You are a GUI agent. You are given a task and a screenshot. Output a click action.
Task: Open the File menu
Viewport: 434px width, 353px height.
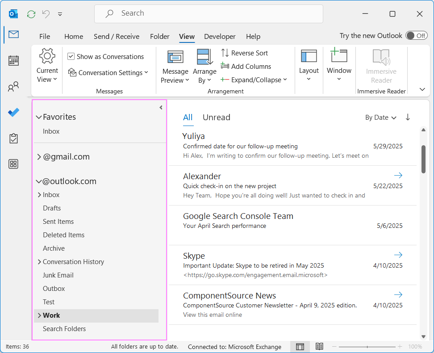tap(45, 37)
